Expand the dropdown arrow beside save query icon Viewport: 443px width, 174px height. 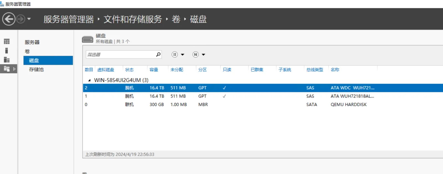tap(204, 55)
